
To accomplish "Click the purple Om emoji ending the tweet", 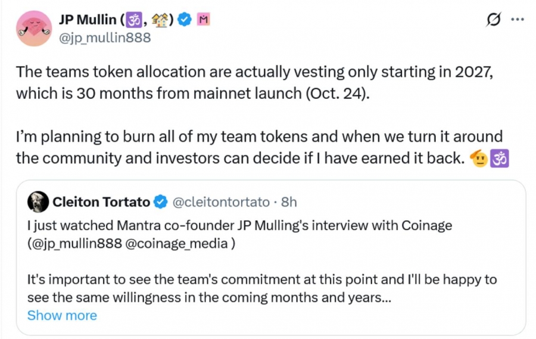I will [x=500, y=158].
